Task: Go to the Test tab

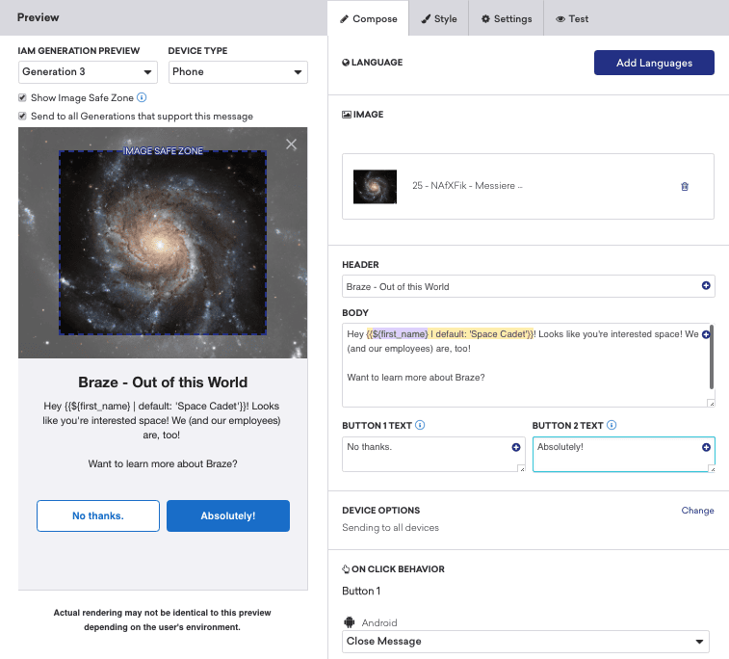Action: coord(572,19)
